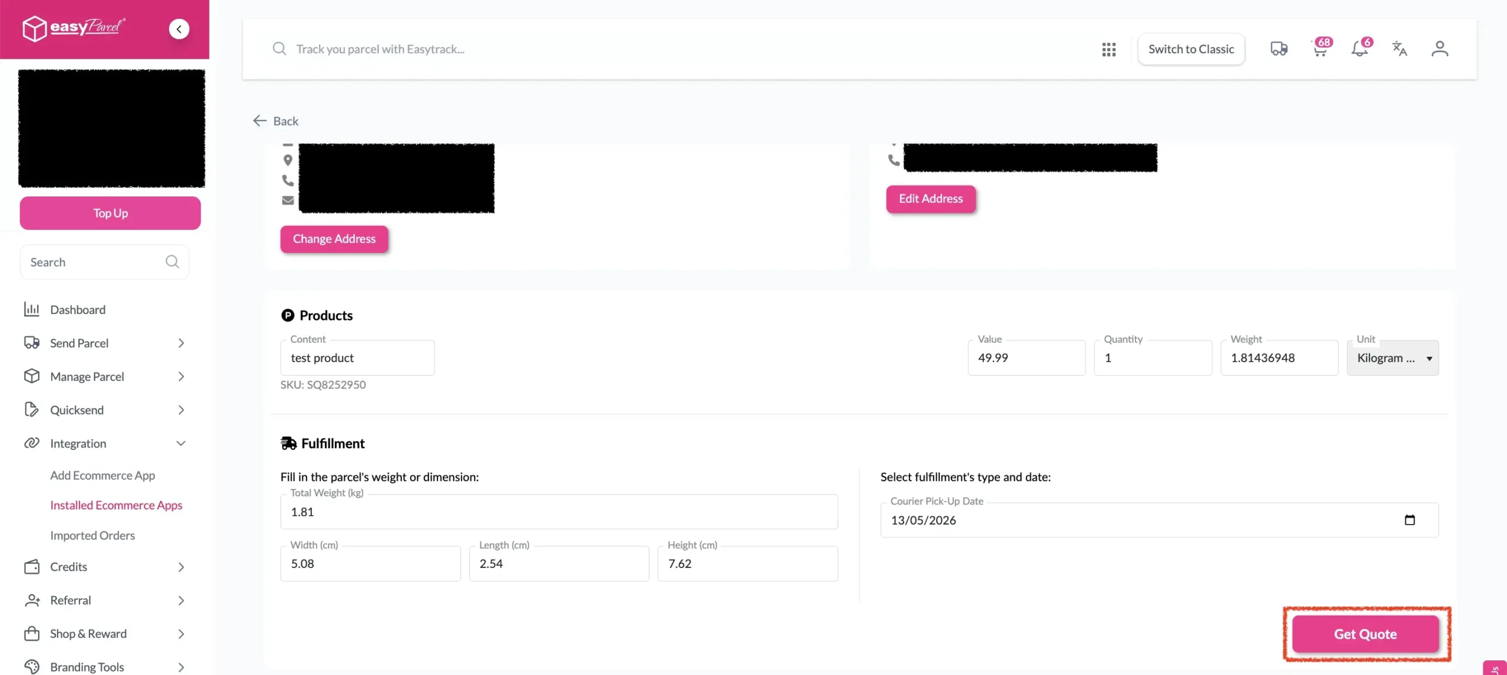Viewport: 1507px width, 675px height.
Task: Click Switch to Classic button
Action: [x=1191, y=49]
